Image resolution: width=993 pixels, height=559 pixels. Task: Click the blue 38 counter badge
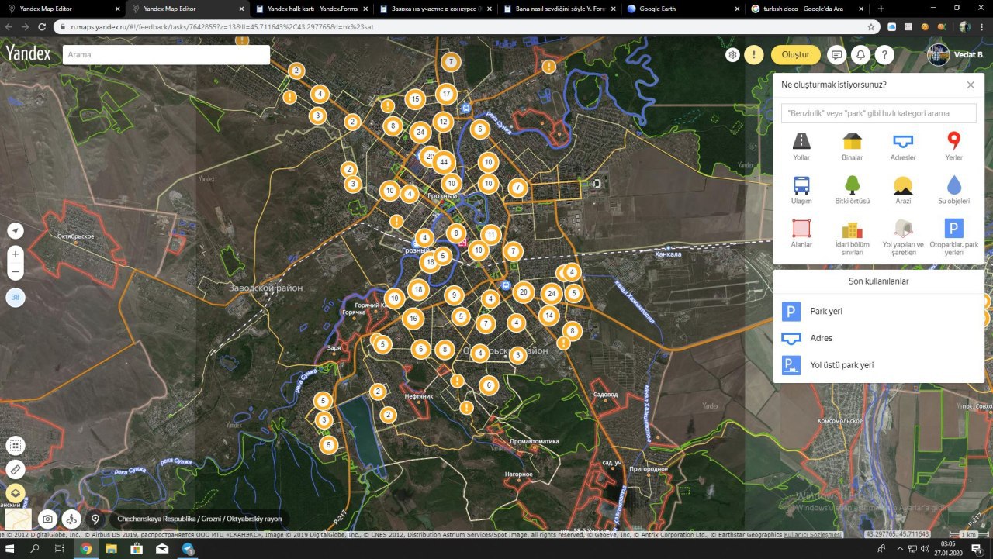click(x=16, y=297)
